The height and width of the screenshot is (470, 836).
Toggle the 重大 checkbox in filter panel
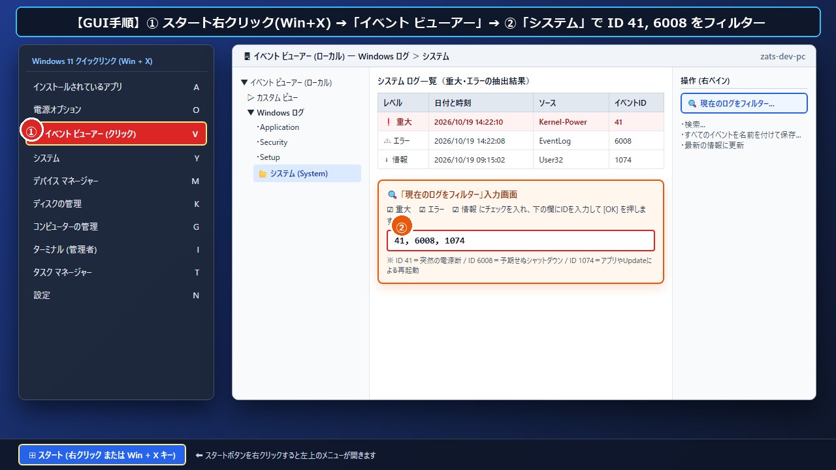click(x=390, y=210)
